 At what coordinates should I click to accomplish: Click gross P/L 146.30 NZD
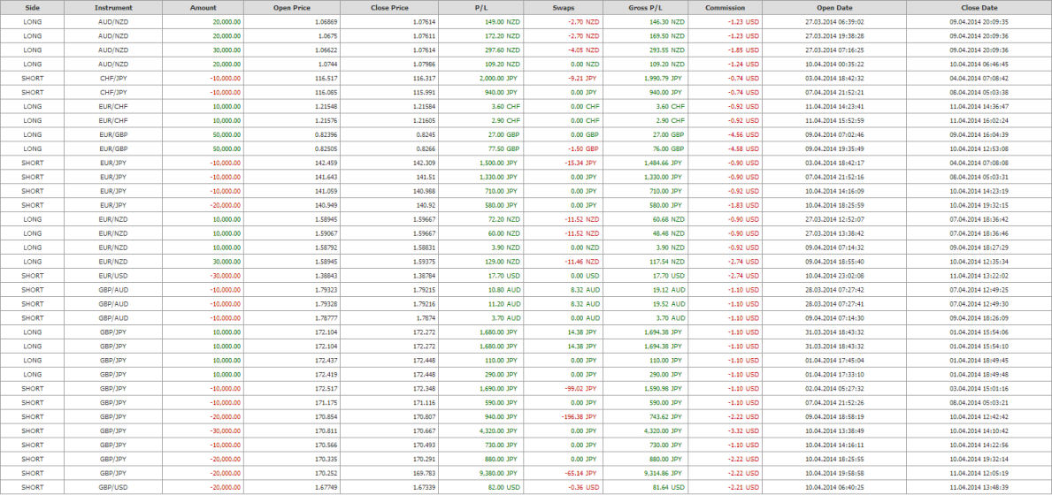(667, 22)
